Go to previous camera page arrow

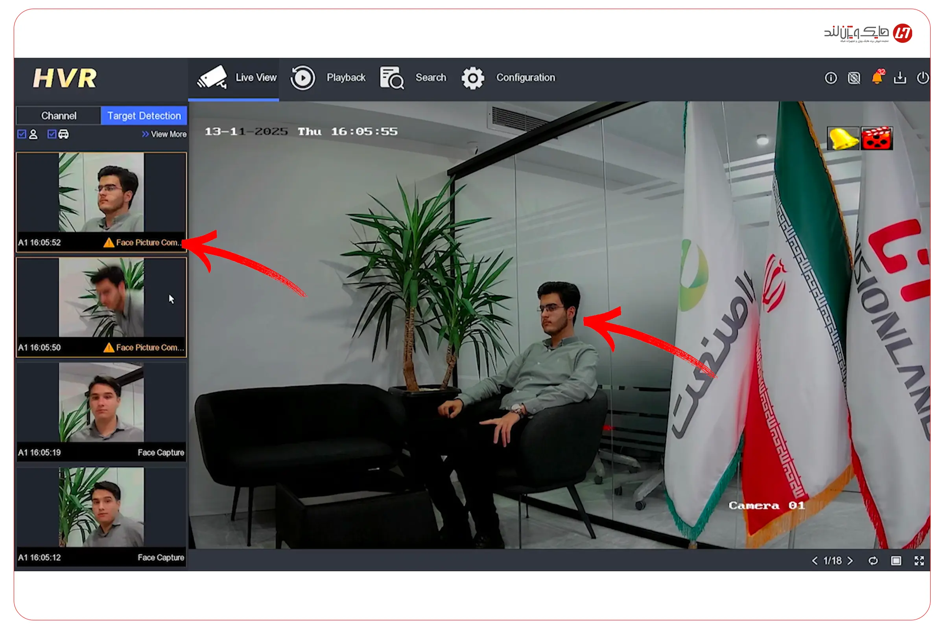(814, 561)
